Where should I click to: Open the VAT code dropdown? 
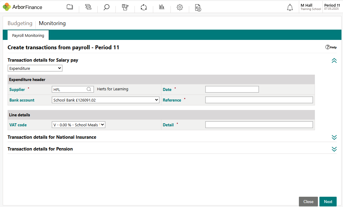[79, 125]
